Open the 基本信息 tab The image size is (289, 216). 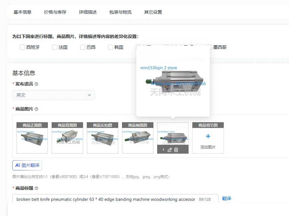(22, 12)
